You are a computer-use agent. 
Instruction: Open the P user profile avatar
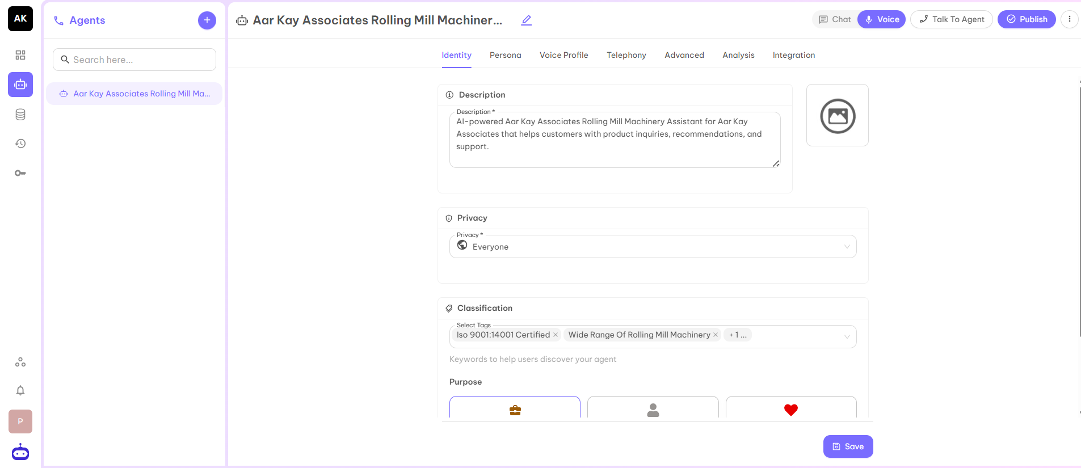[x=20, y=421]
